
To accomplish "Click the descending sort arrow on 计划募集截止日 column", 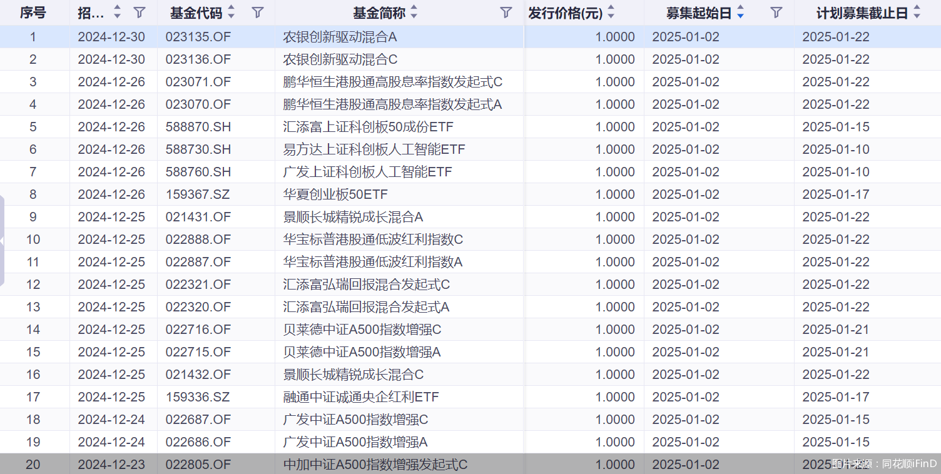I will [x=917, y=16].
